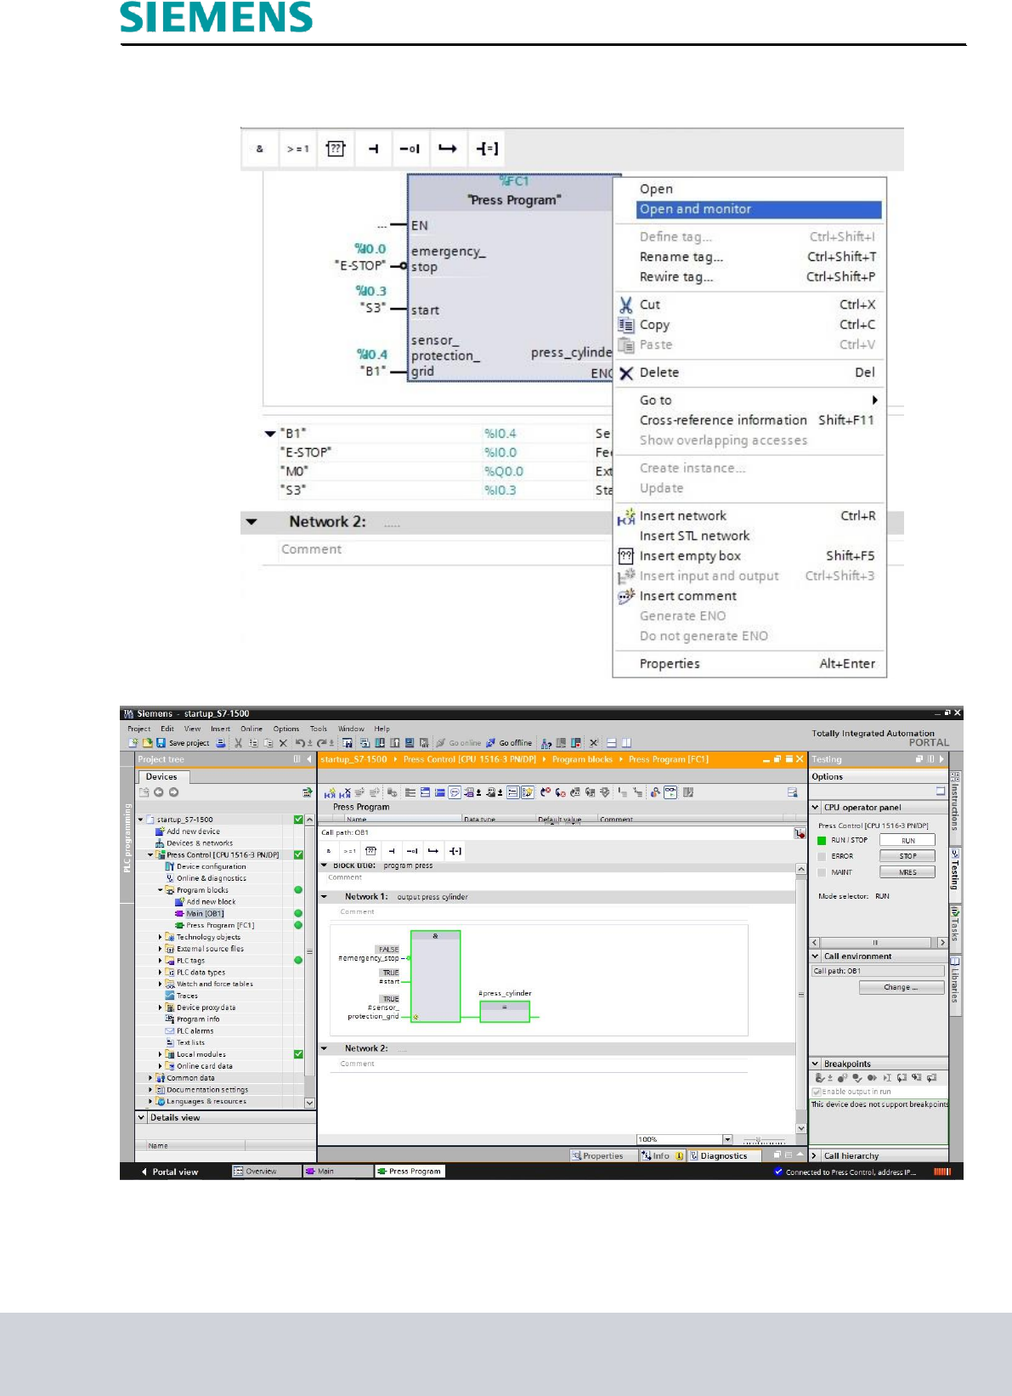Click green check status beside Press Control
Image resolution: width=1012 pixels, height=1396 pixels.
point(298,855)
